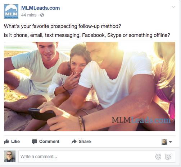Expand the small arrow beside profile selector
Screen dimensions: 181x167
[170, 142]
